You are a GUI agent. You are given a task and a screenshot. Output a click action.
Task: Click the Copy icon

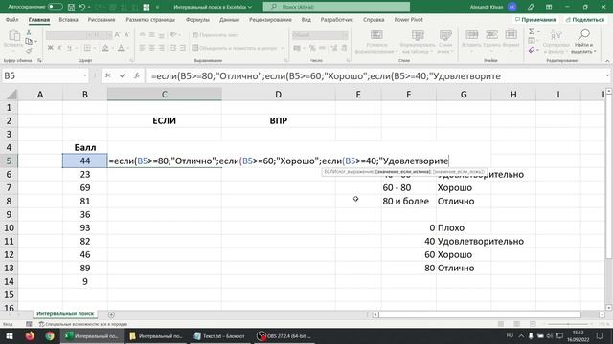(x=29, y=41)
